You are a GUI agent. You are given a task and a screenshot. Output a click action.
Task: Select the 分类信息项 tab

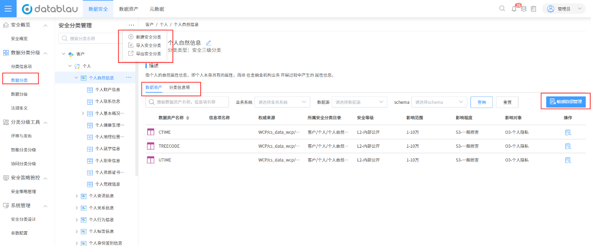coord(179,87)
